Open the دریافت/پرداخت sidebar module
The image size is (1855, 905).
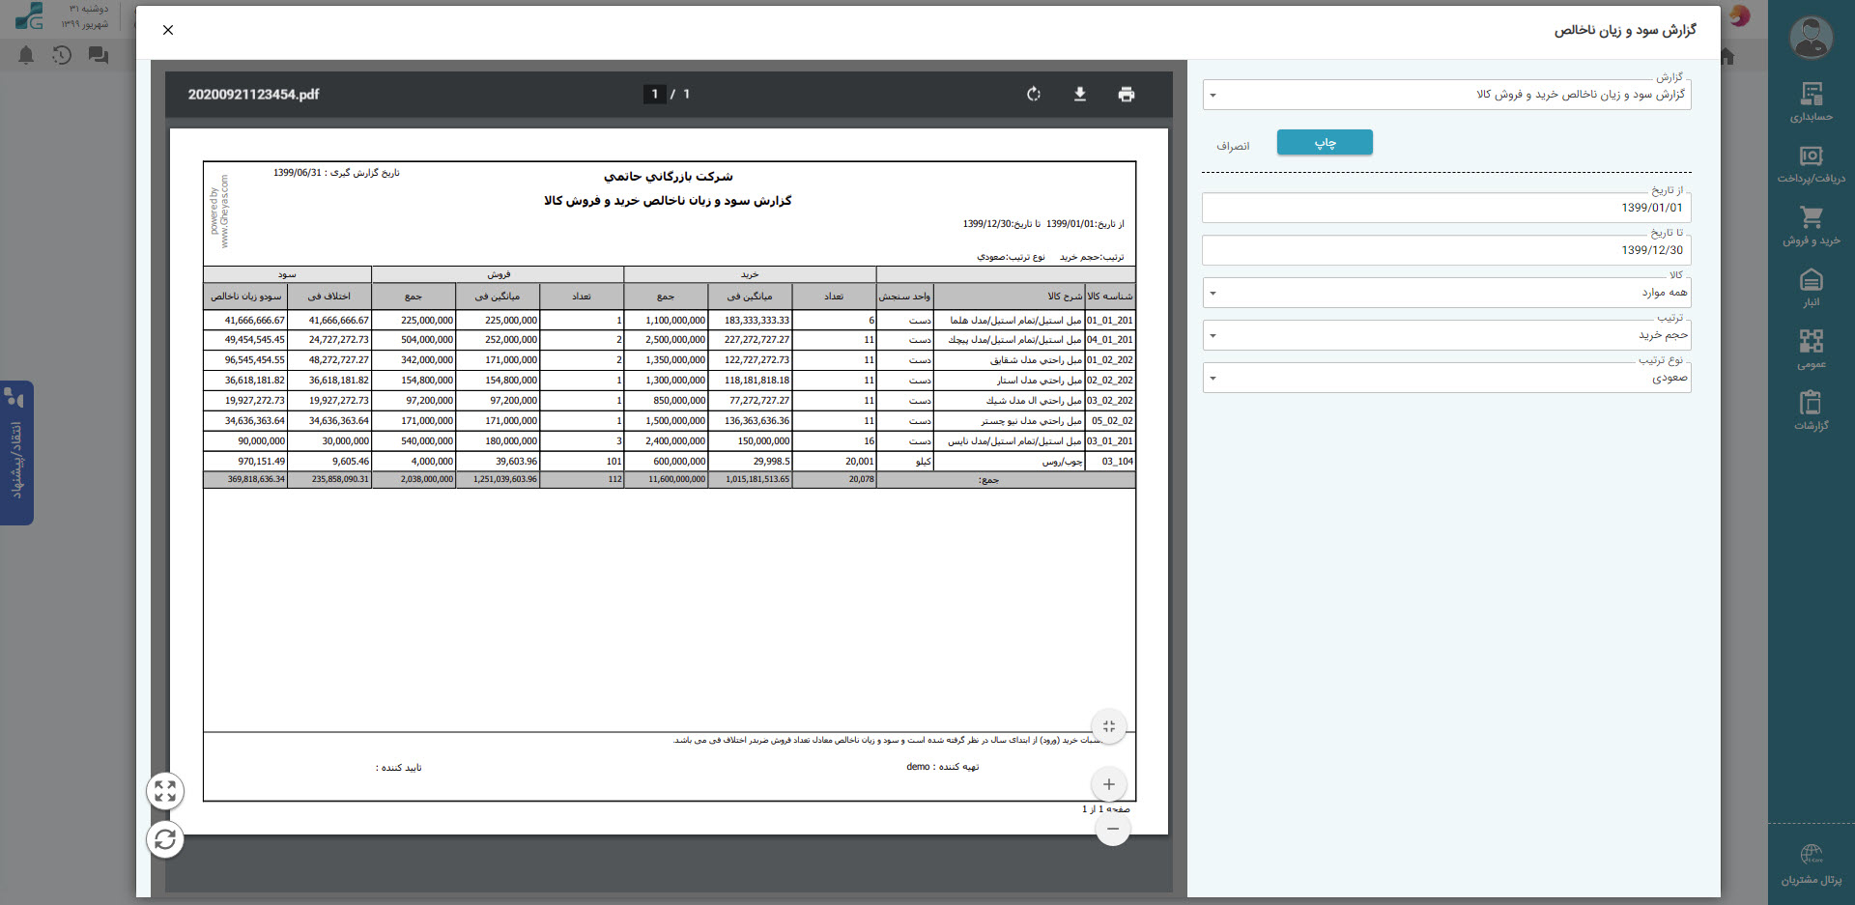tap(1812, 164)
